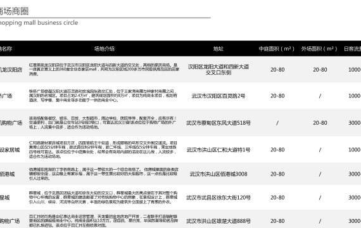Select the address 武汉市汉阳区百灵路2号
This screenshot has width=361, height=228.
click(218, 96)
